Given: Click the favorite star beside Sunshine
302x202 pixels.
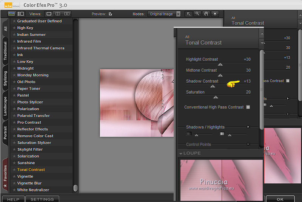Looking at the screenshot, I should coord(14,163).
